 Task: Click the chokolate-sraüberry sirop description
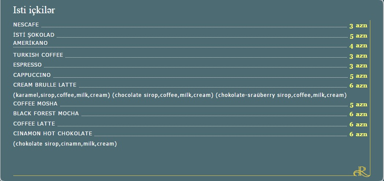281,95
